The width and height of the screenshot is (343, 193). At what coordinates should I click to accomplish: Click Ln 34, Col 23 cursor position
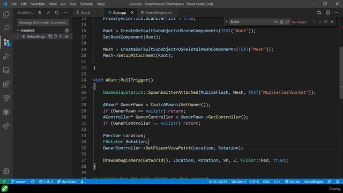[218, 182]
